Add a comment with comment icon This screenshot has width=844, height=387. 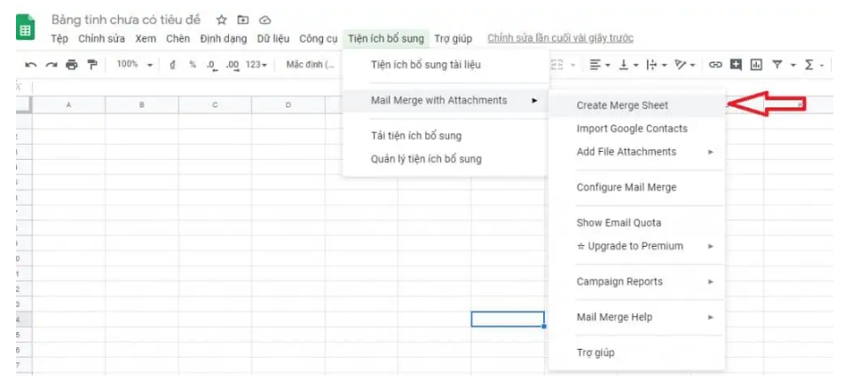[x=735, y=65]
